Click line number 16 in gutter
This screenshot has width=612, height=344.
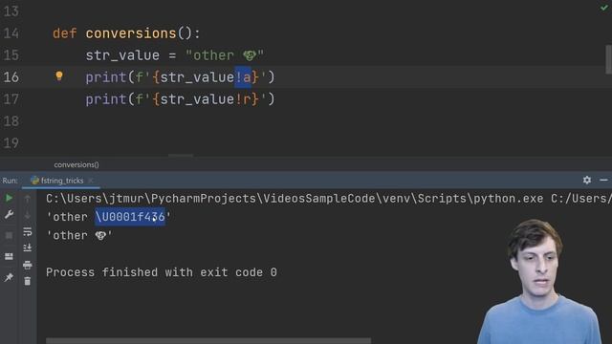pos(11,77)
